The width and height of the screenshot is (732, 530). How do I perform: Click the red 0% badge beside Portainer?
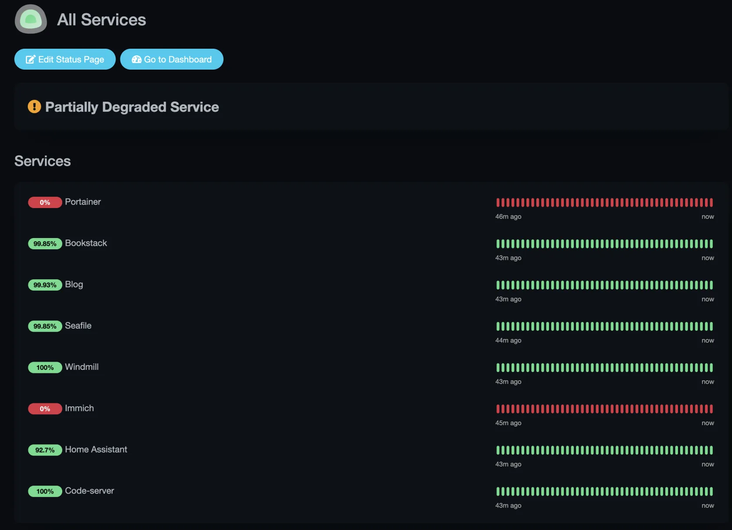pyautogui.click(x=44, y=202)
